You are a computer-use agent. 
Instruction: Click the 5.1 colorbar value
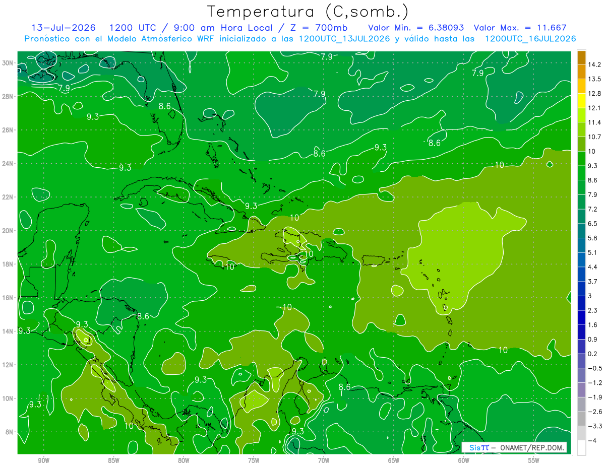click(593, 252)
